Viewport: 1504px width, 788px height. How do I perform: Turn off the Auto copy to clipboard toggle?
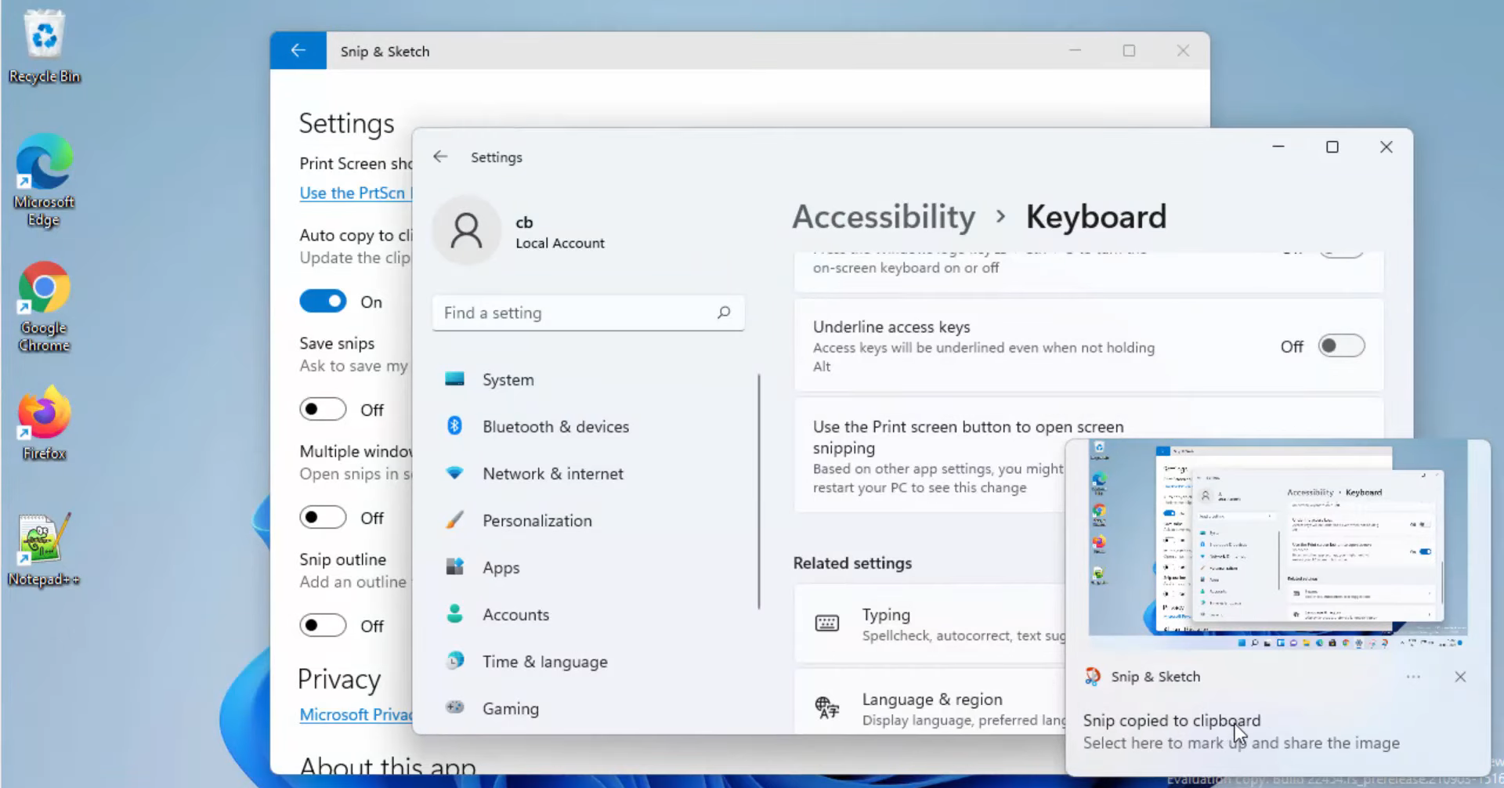[x=323, y=302]
